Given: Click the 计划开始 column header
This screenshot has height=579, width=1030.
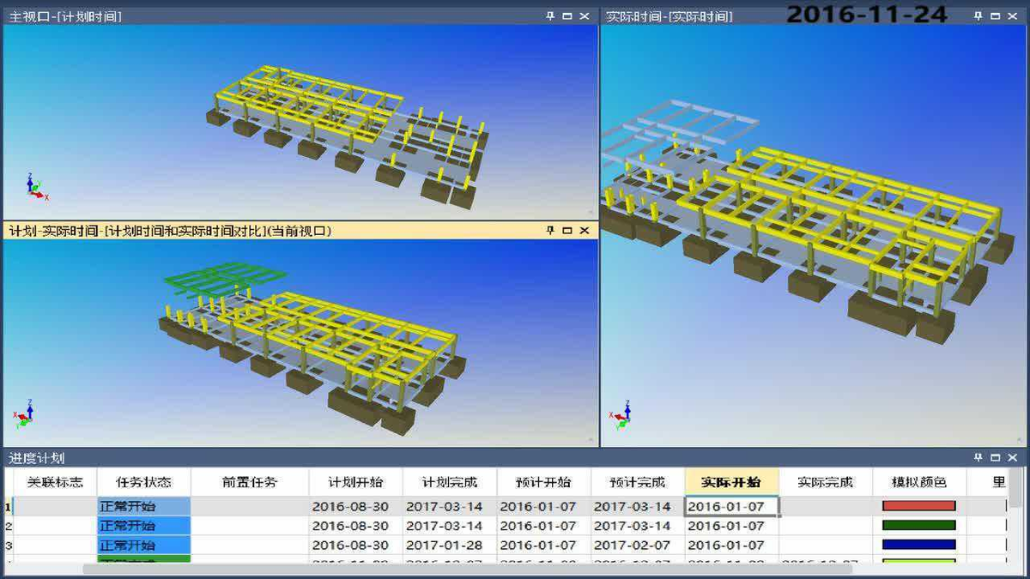Looking at the screenshot, I should 355,482.
